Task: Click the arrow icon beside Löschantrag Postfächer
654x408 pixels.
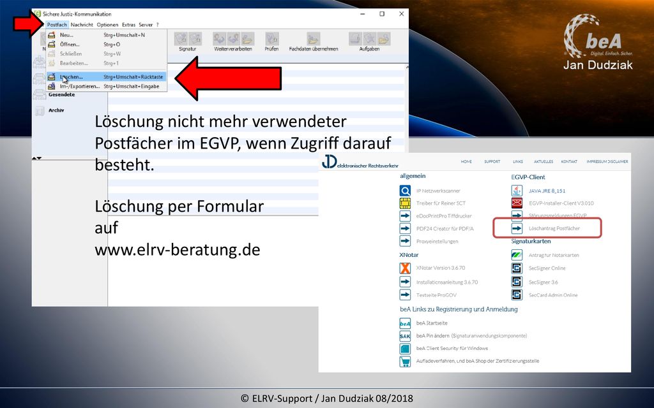Action: (517, 228)
